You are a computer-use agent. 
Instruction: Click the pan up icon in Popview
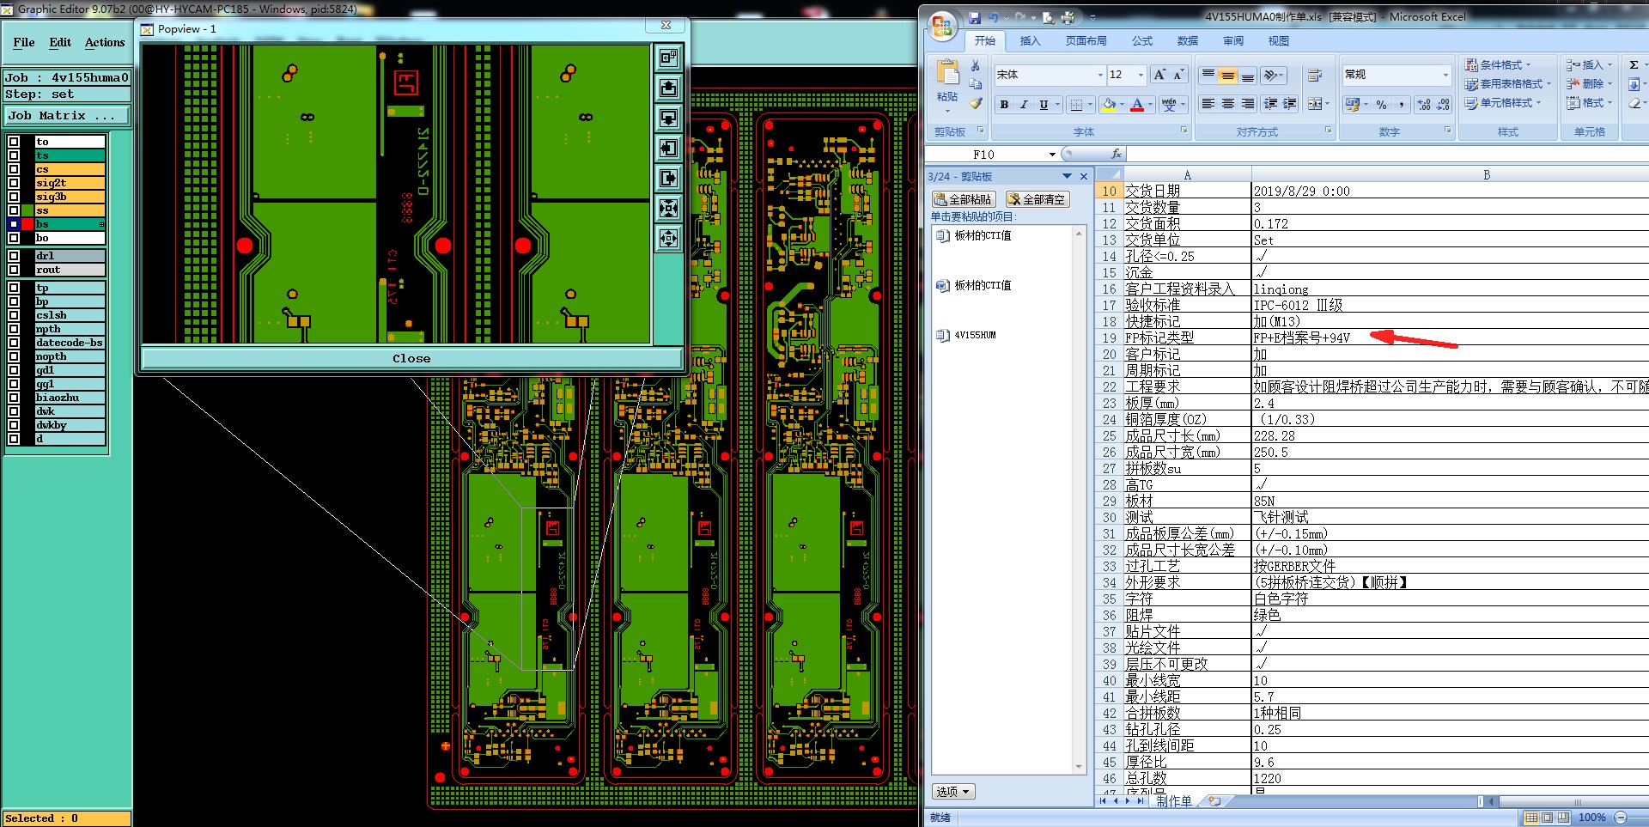[x=668, y=88]
